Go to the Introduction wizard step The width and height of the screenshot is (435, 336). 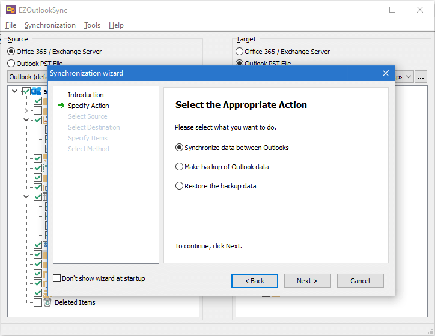pos(85,95)
